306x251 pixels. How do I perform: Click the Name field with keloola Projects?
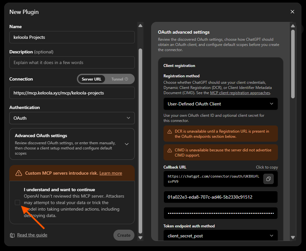click(72, 37)
